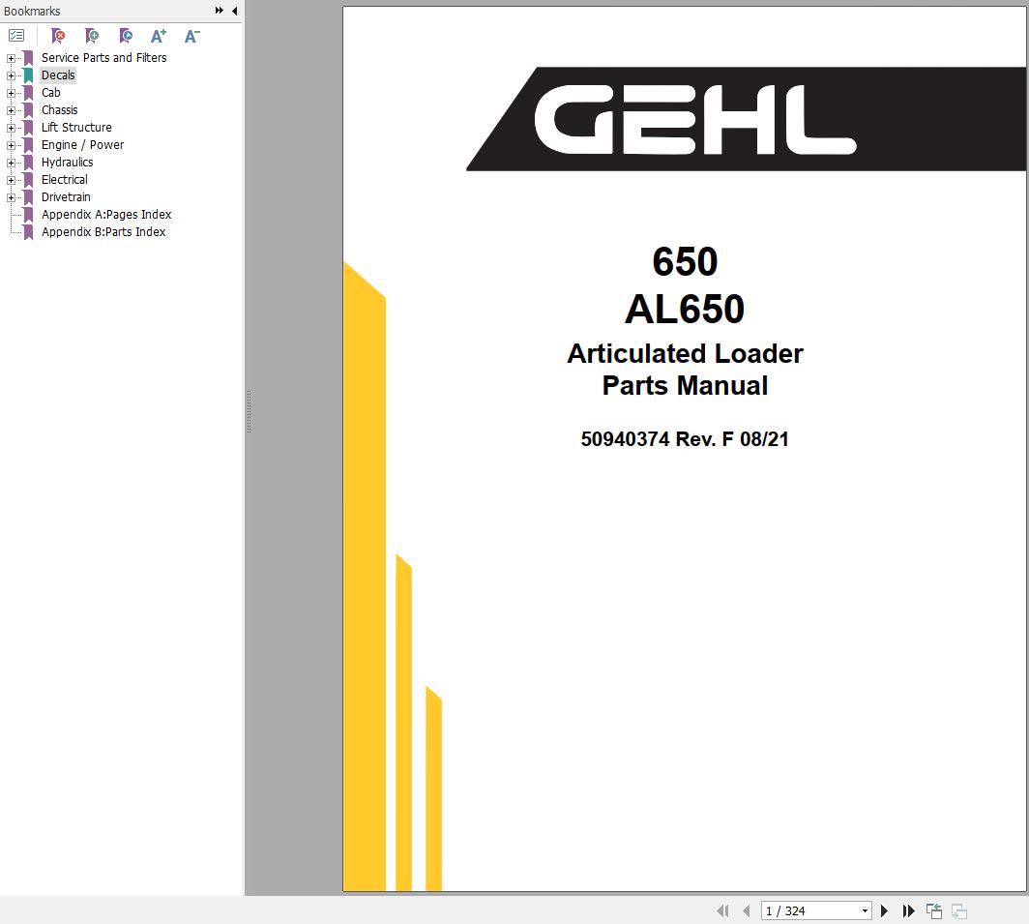Click the bookmark icon beside Appendix B:Parts Index
Viewport: 1029px width, 924px height.
pyautogui.click(x=28, y=232)
